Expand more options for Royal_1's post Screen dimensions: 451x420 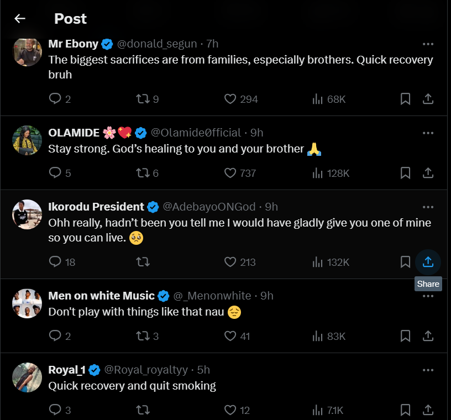(428, 370)
